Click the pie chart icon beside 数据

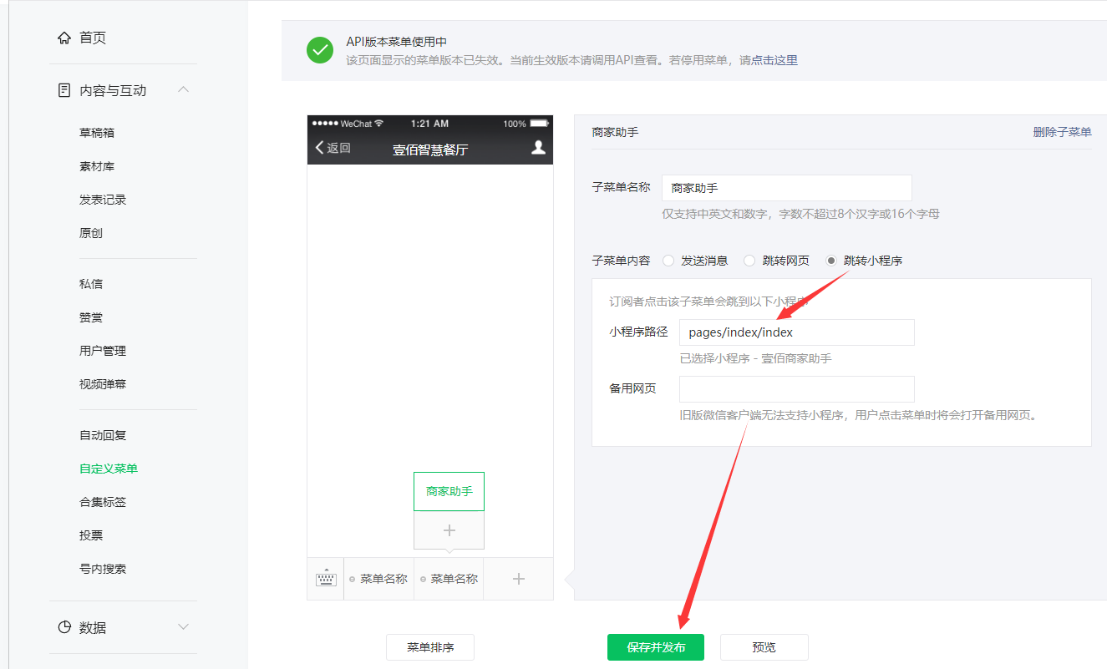click(64, 627)
